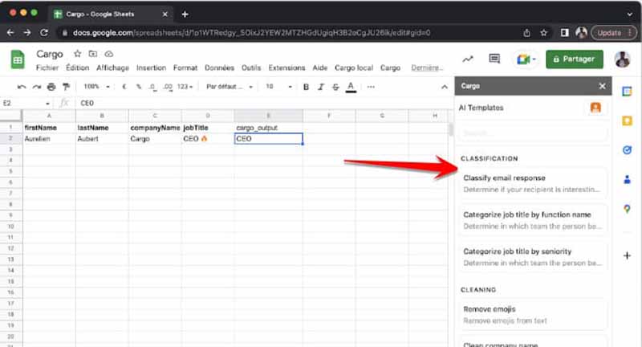Open the font family dropdown
This screenshot has width=642, height=347.
(x=228, y=87)
